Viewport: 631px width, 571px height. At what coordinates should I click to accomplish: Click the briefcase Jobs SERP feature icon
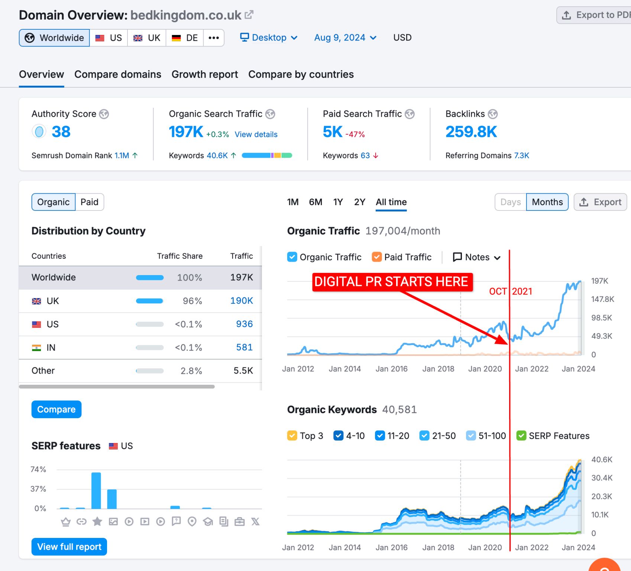coord(240,522)
